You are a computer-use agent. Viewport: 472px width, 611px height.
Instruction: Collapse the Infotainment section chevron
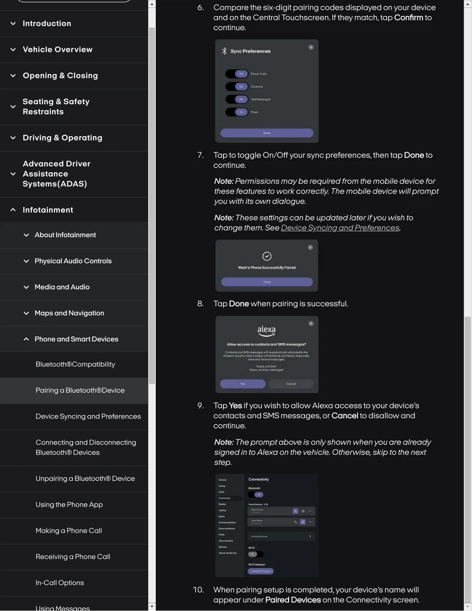pyautogui.click(x=13, y=210)
